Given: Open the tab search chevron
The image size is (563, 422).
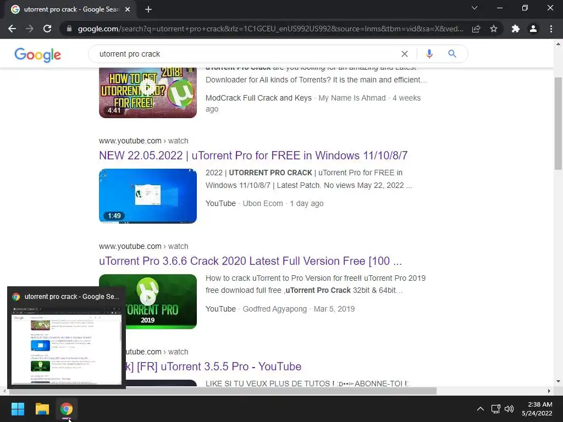Looking at the screenshot, I should click(x=474, y=8).
